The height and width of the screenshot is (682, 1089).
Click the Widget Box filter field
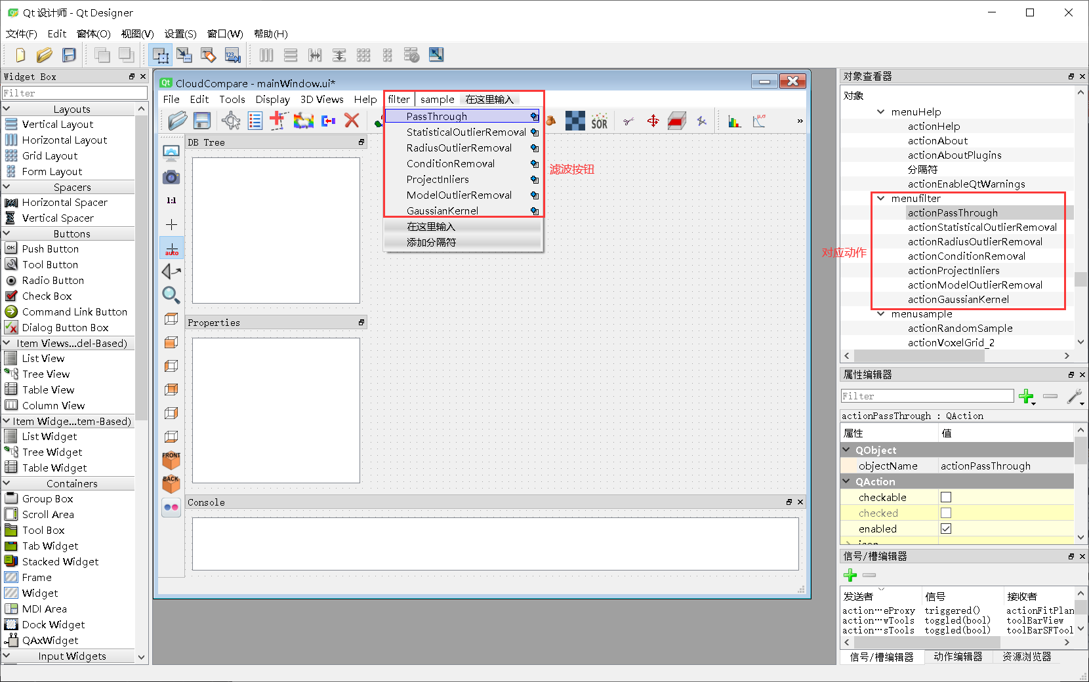coord(74,93)
